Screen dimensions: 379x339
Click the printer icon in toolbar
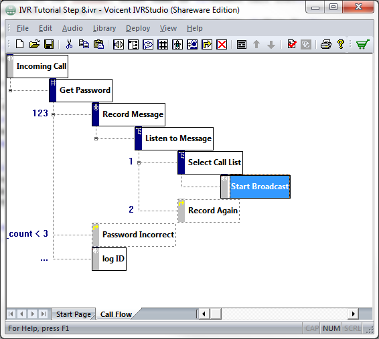coord(325,44)
